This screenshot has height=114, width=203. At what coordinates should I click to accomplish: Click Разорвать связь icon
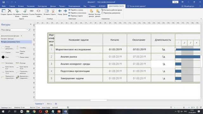(38, 13)
